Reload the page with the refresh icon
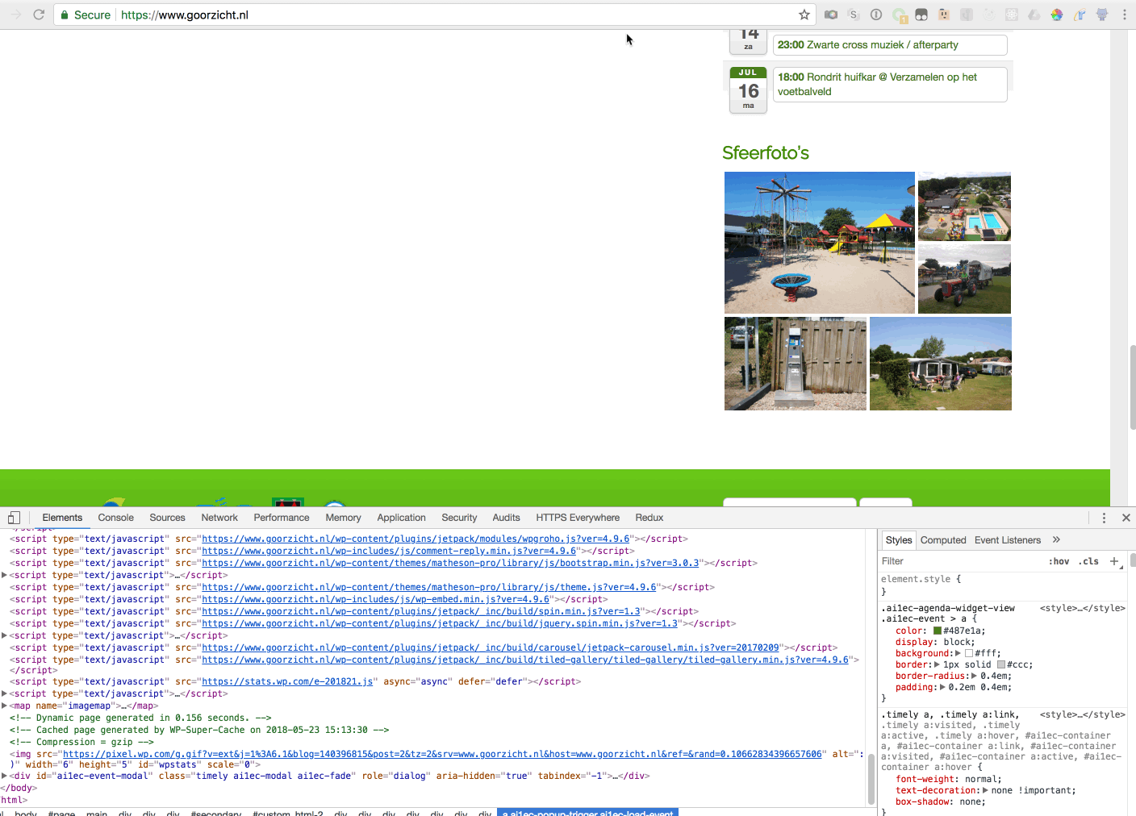Screen dimensions: 1136x816 [38, 15]
